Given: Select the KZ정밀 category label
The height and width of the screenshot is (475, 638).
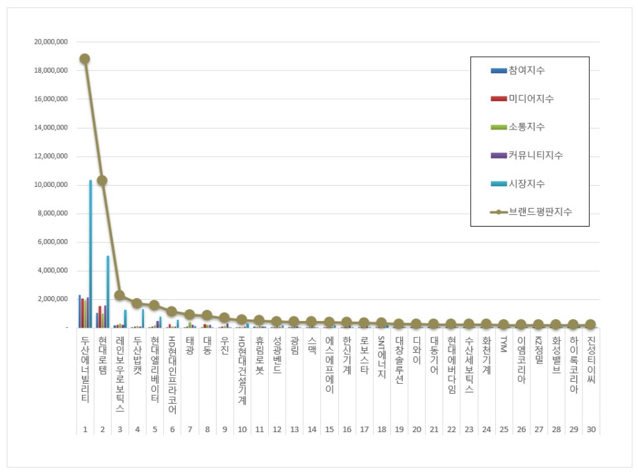Looking at the screenshot, I should (x=539, y=350).
